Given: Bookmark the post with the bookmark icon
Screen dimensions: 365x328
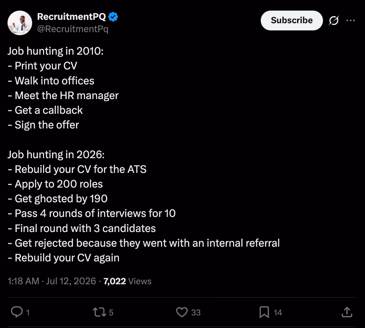Looking at the screenshot, I should click(x=264, y=312).
